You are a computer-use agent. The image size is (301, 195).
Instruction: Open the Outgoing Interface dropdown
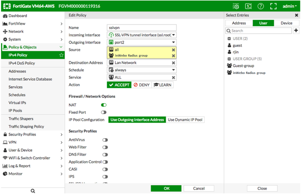[173, 43]
